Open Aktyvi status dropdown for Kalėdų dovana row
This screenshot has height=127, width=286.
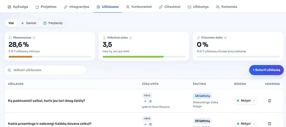point(246,124)
